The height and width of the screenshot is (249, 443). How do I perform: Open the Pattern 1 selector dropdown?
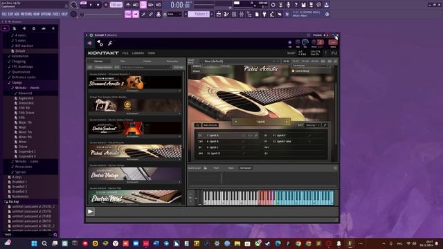(x=199, y=14)
